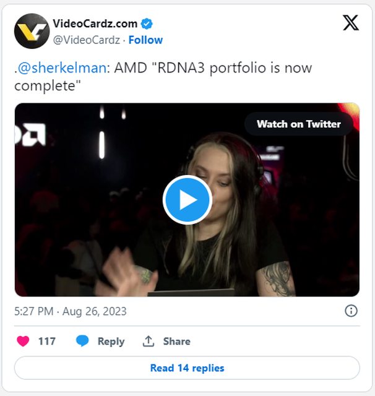Open the tweet info circle icon
The height and width of the screenshot is (396, 375).
pyautogui.click(x=351, y=311)
